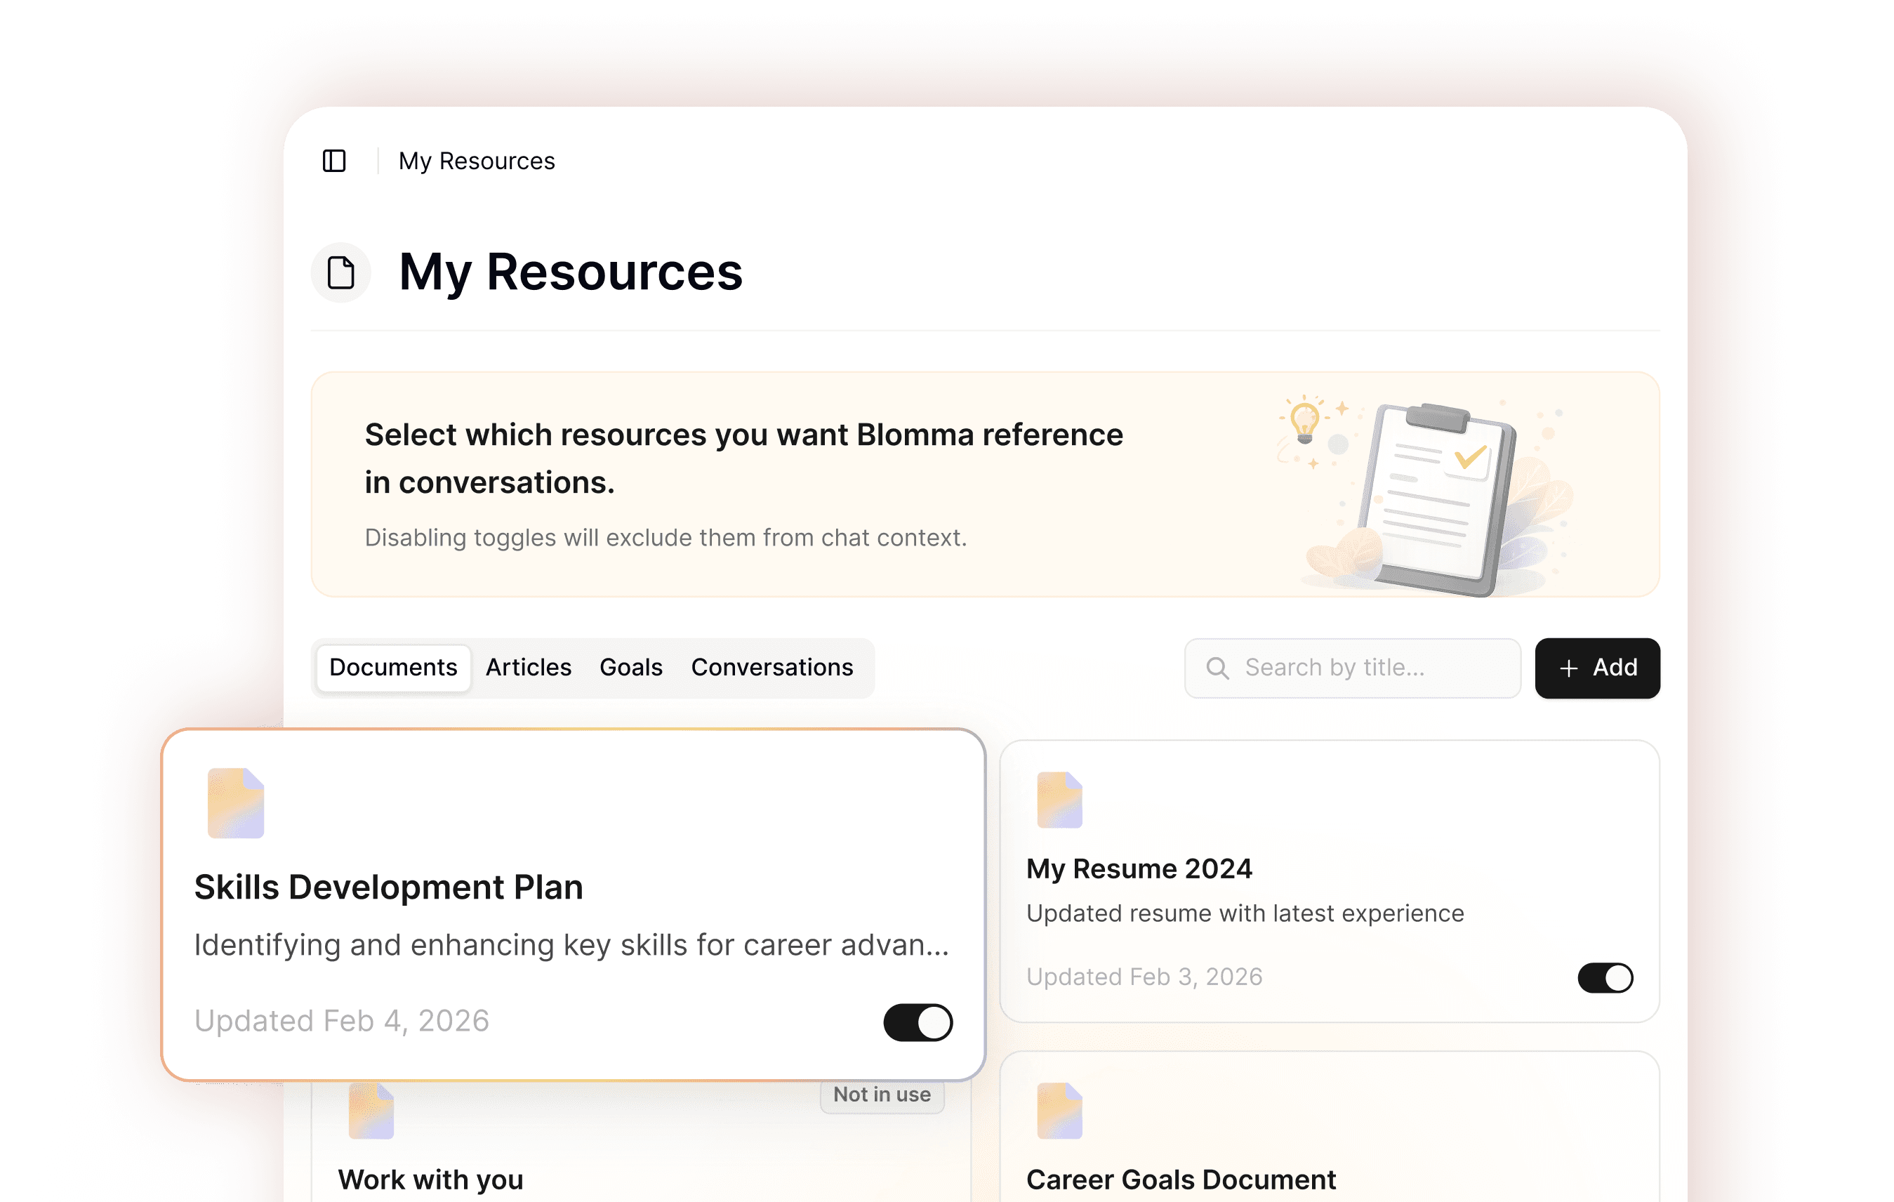The height and width of the screenshot is (1202, 1894).
Task: Switch to the Documents tab
Action: tap(392, 668)
